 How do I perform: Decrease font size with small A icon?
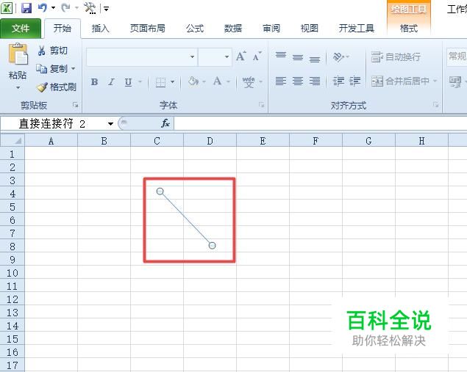tap(257, 56)
